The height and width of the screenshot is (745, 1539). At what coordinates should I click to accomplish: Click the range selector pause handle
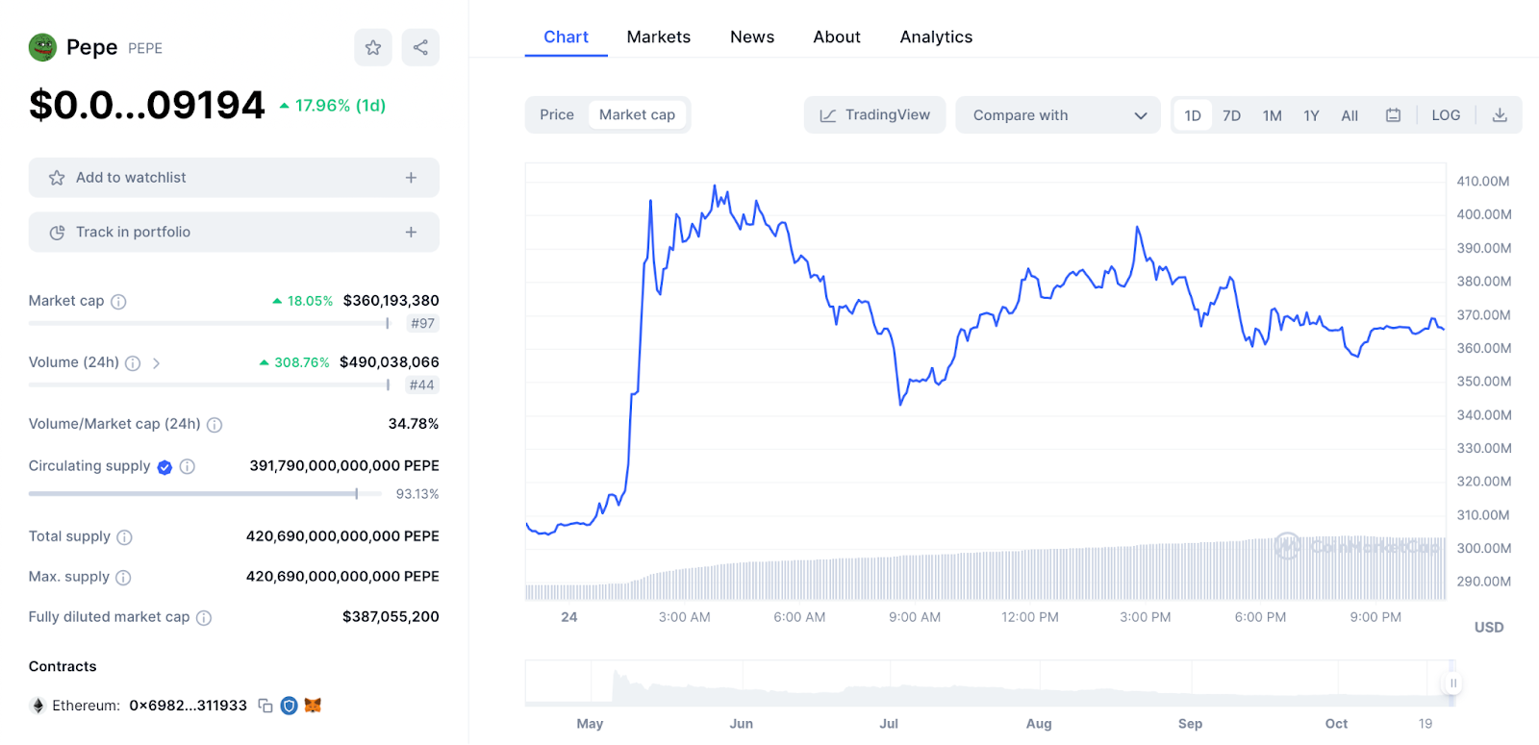(1453, 683)
